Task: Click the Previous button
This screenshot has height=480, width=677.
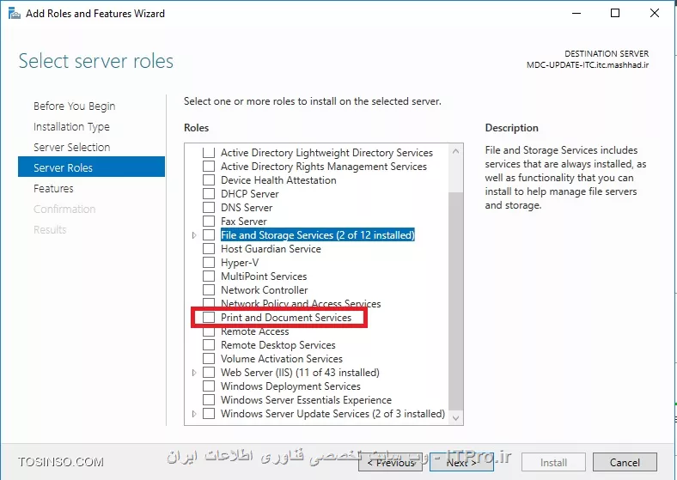Action: pyautogui.click(x=390, y=462)
